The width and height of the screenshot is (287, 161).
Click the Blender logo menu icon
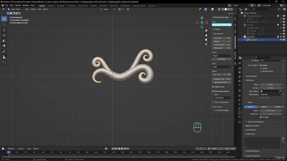point(3,5)
